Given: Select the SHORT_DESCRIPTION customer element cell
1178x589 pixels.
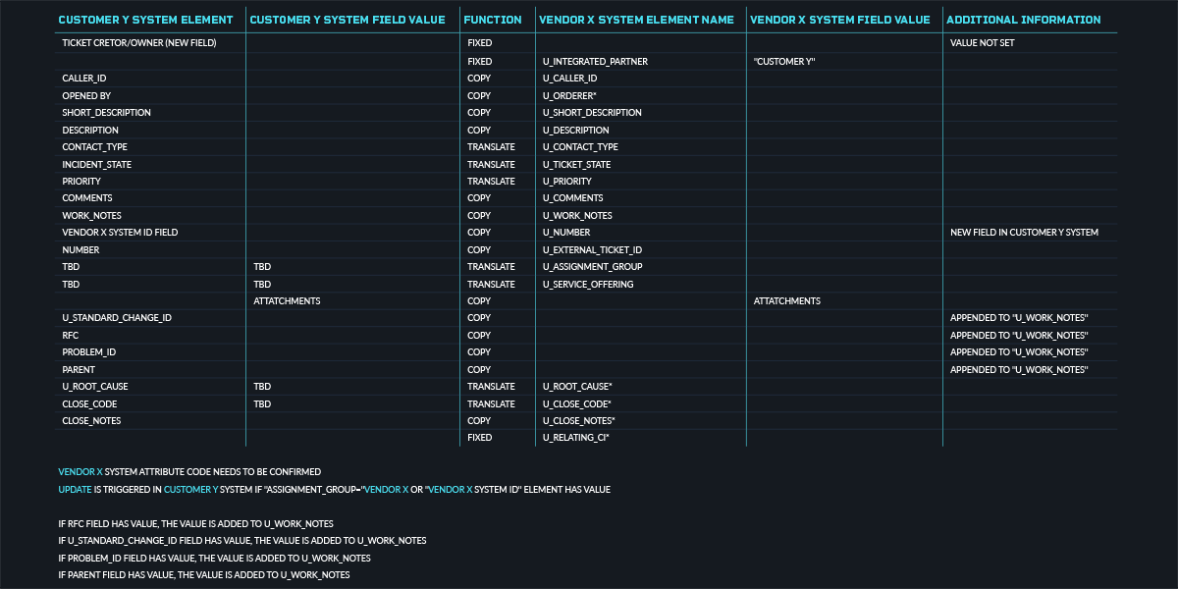Looking at the screenshot, I should tap(106, 112).
